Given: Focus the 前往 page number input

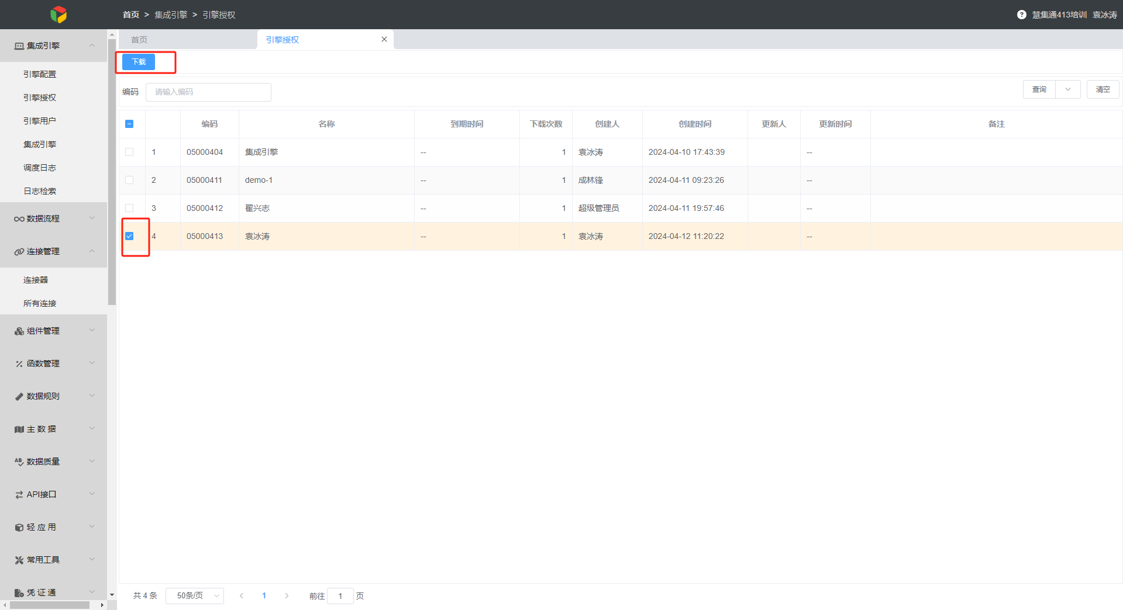Looking at the screenshot, I should coord(340,596).
